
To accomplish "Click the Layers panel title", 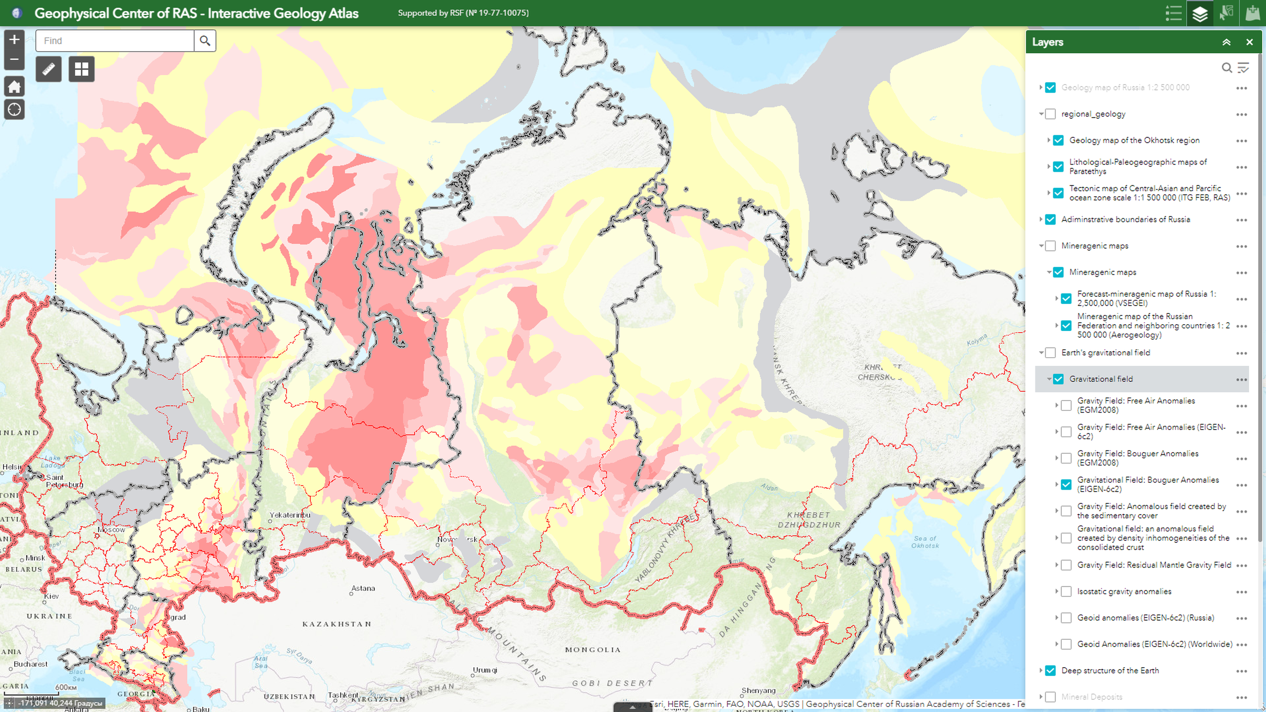I will pyautogui.click(x=1047, y=42).
